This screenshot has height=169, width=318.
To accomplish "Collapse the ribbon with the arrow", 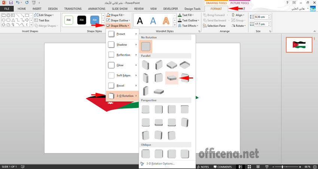I will click(315, 31).
